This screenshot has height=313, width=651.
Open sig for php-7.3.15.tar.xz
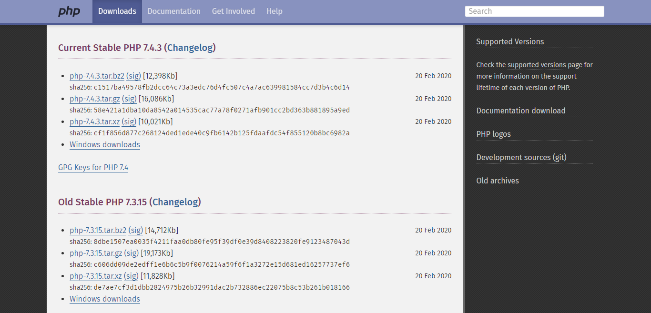(x=131, y=276)
